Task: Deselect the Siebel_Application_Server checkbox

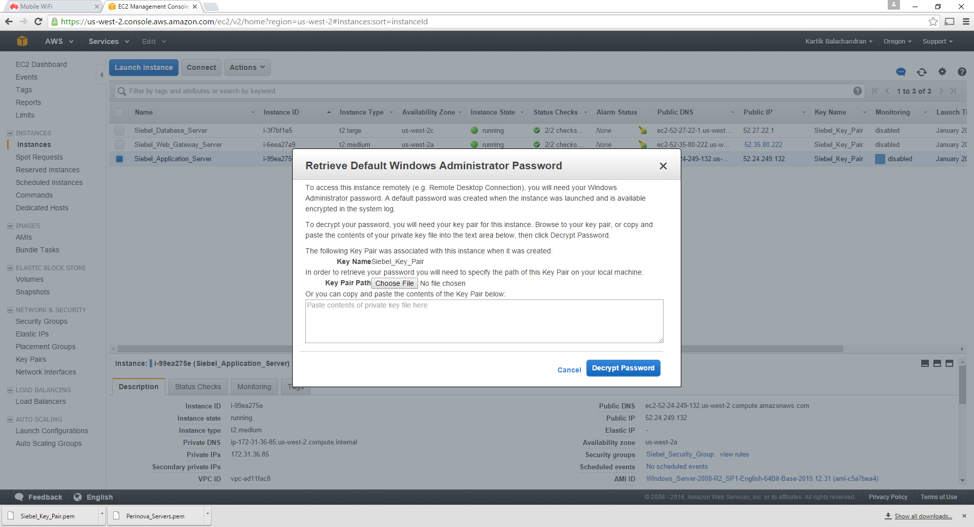Action: coord(119,159)
